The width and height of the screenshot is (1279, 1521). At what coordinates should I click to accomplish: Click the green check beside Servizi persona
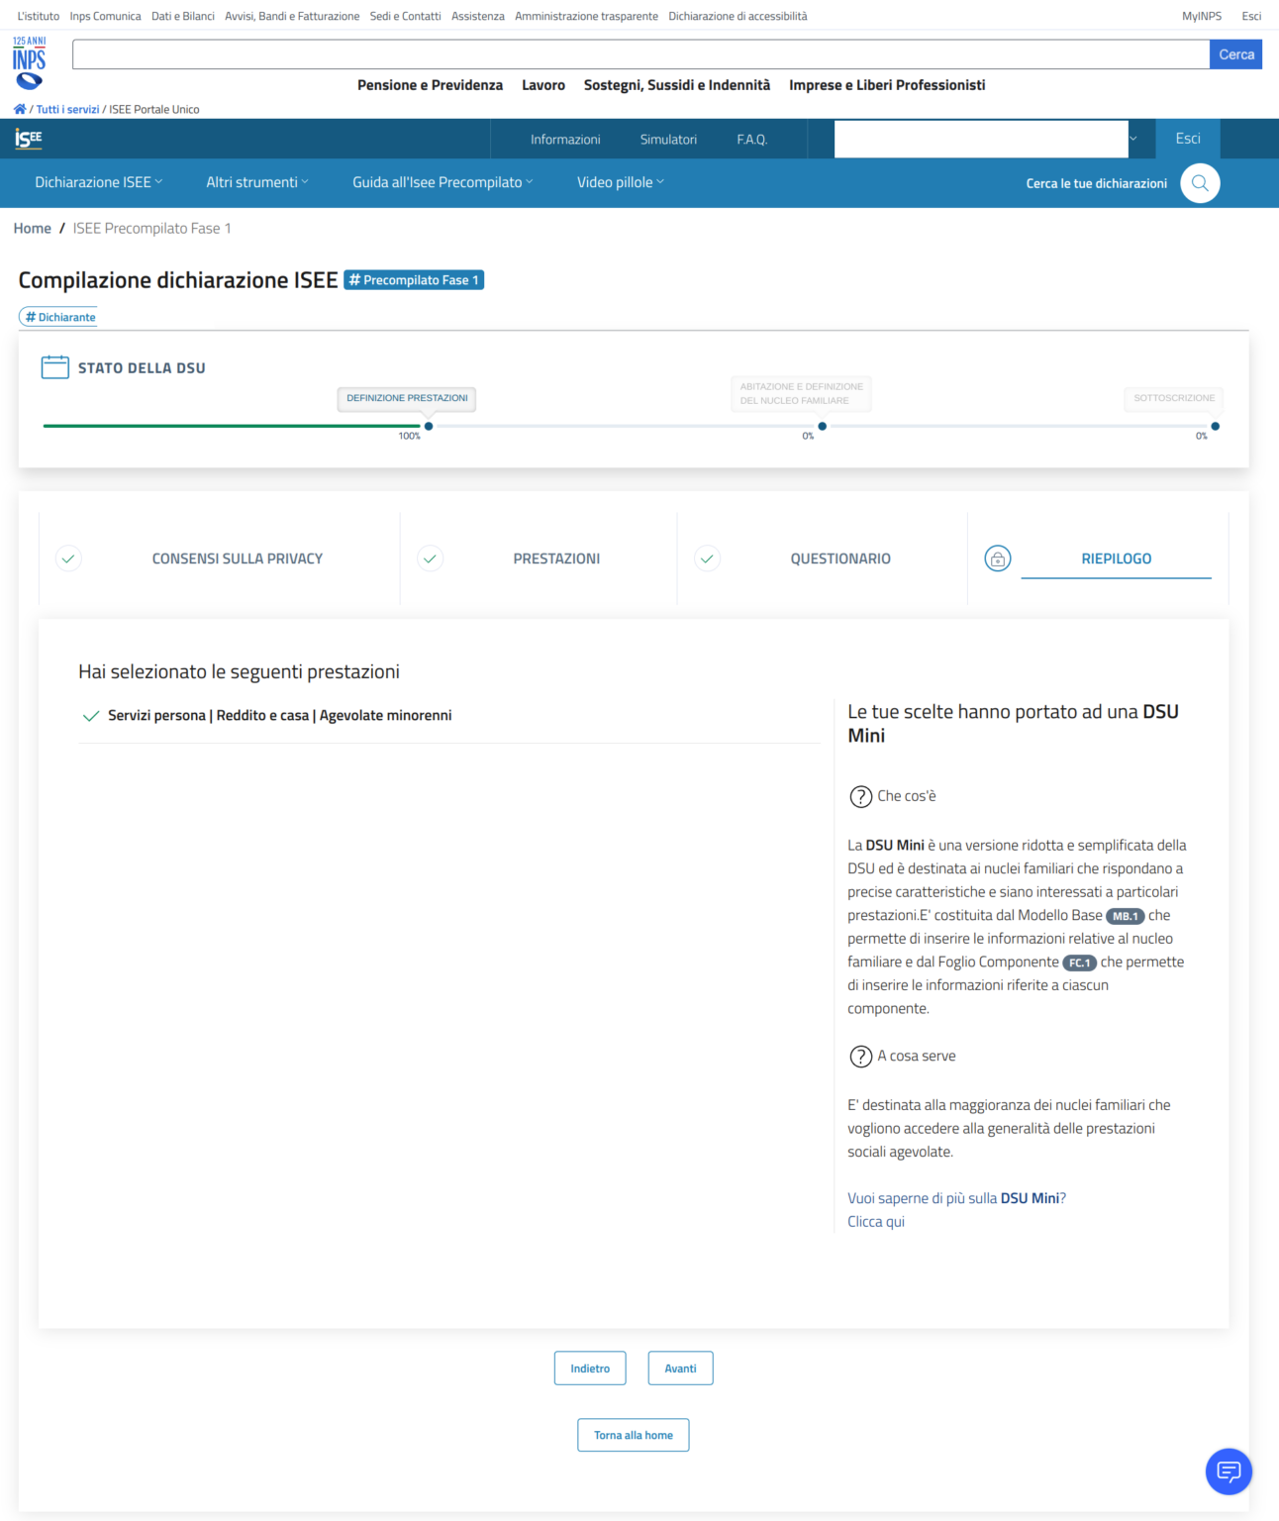(91, 716)
